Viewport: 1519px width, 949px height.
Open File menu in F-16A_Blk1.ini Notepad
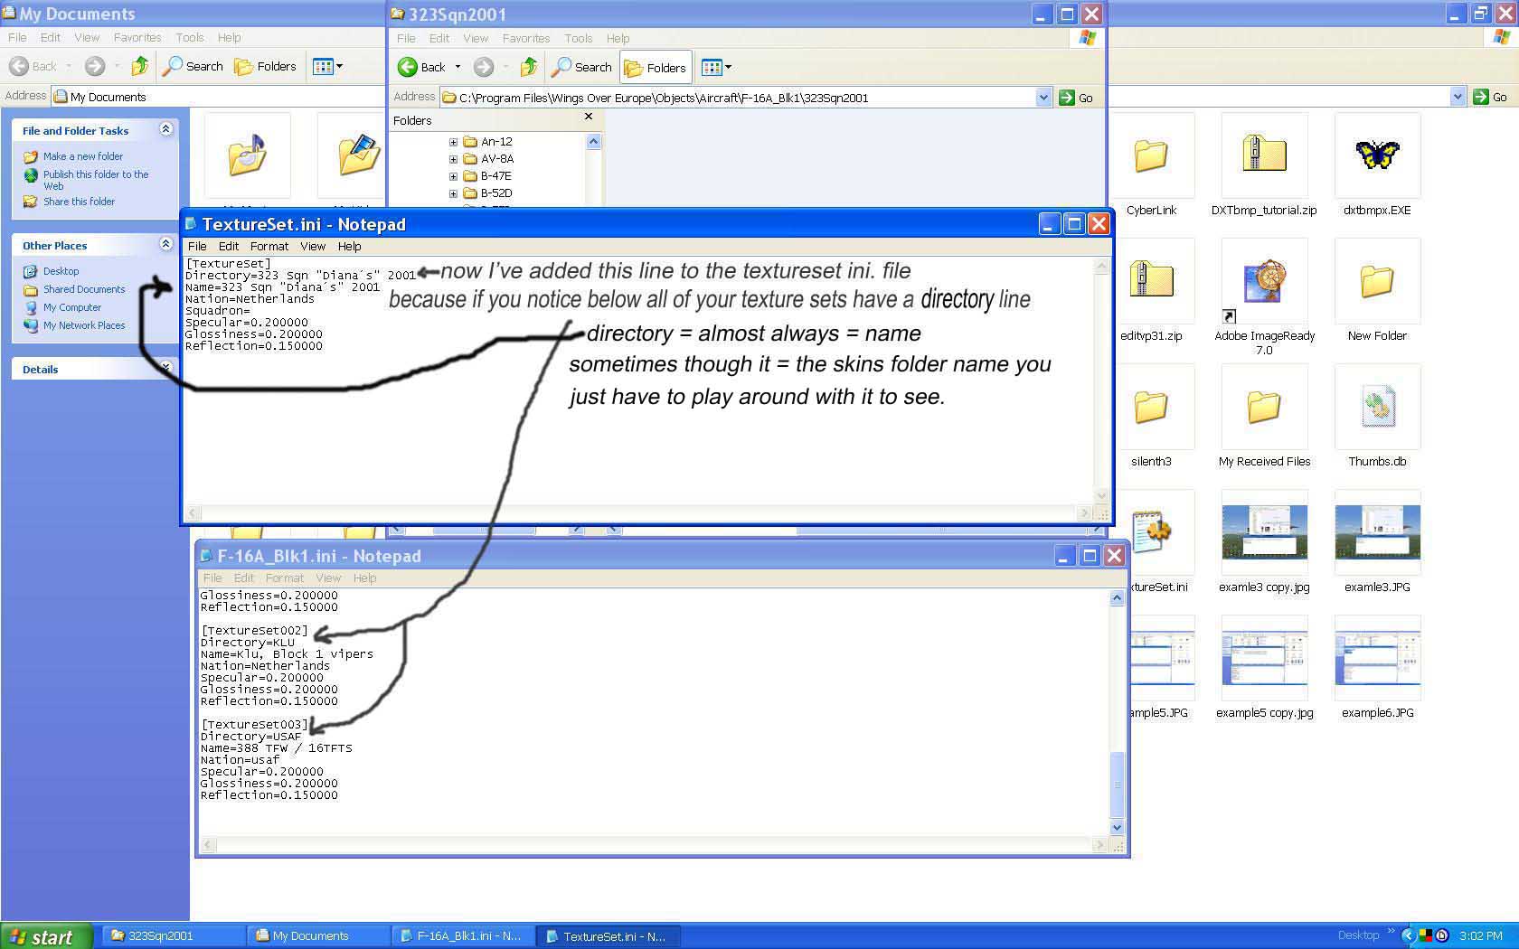tap(212, 578)
